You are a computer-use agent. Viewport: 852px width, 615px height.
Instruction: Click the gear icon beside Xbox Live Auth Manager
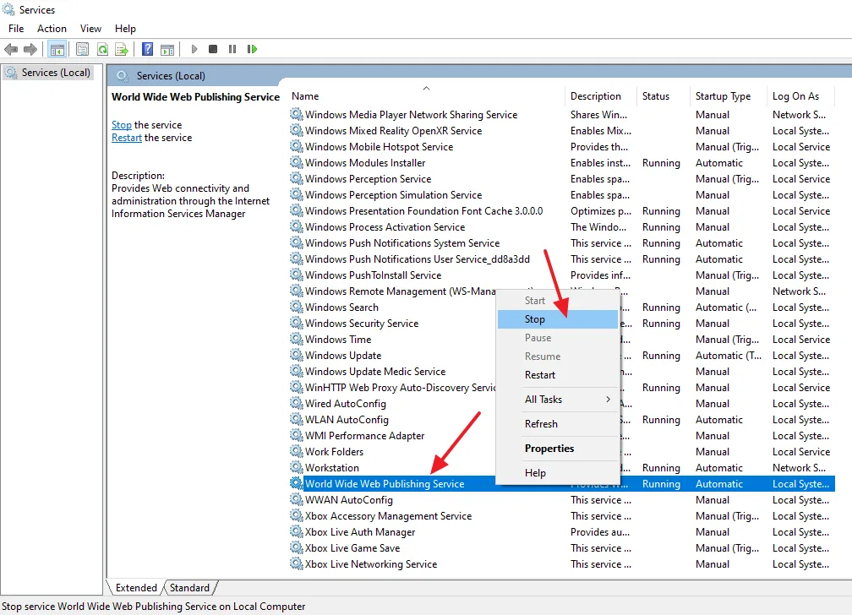(x=296, y=532)
